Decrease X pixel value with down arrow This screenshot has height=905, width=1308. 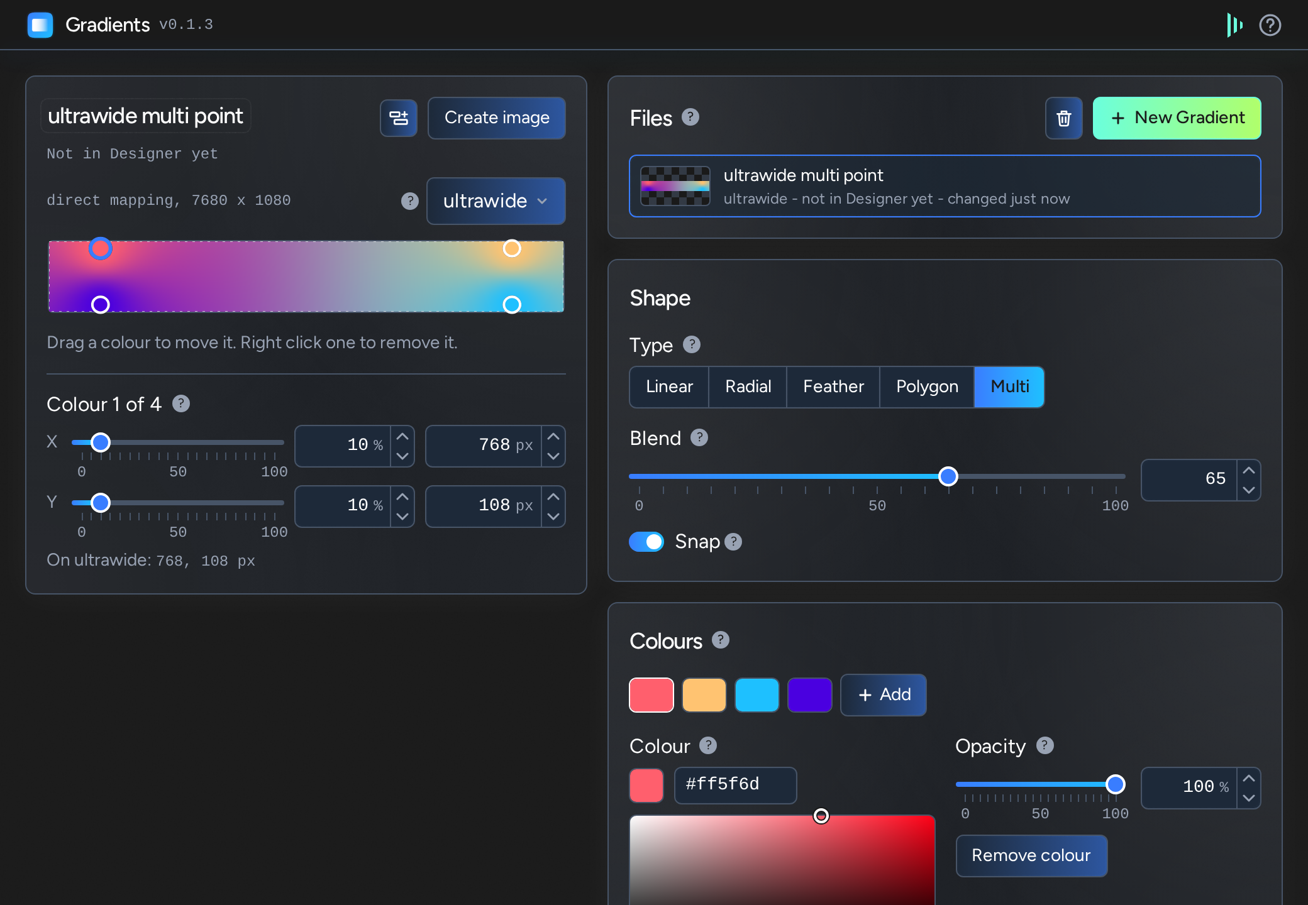pyautogui.click(x=553, y=456)
